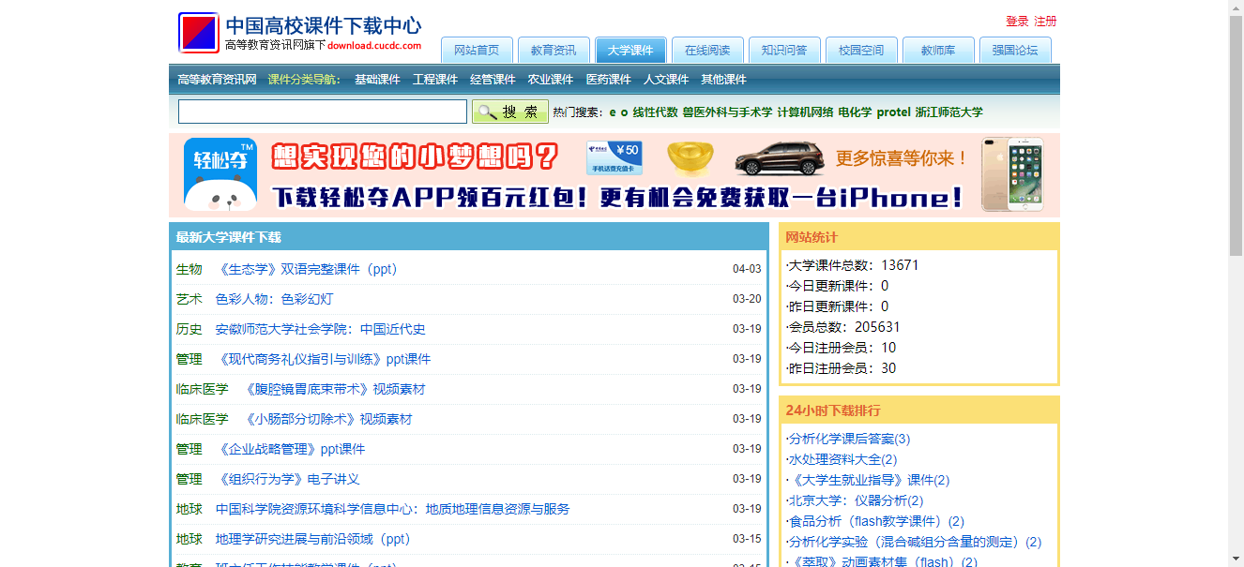Search hot keyword 线性代数
1244x567 pixels.
point(655,112)
